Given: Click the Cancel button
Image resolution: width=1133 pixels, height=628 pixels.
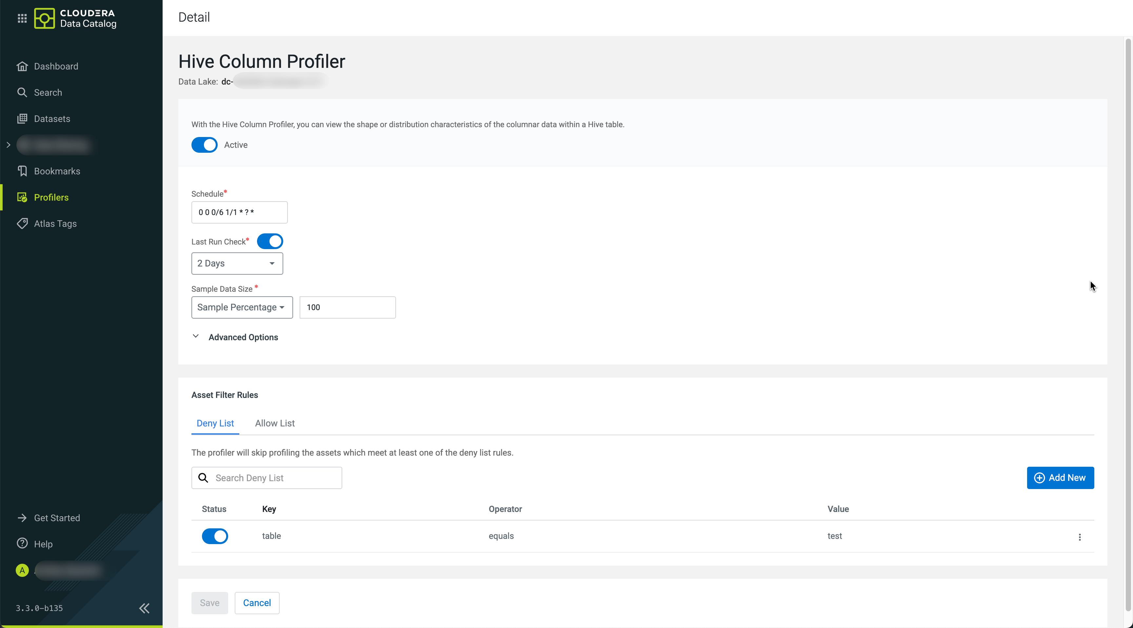Looking at the screenshot, I should tap(257, 603).
